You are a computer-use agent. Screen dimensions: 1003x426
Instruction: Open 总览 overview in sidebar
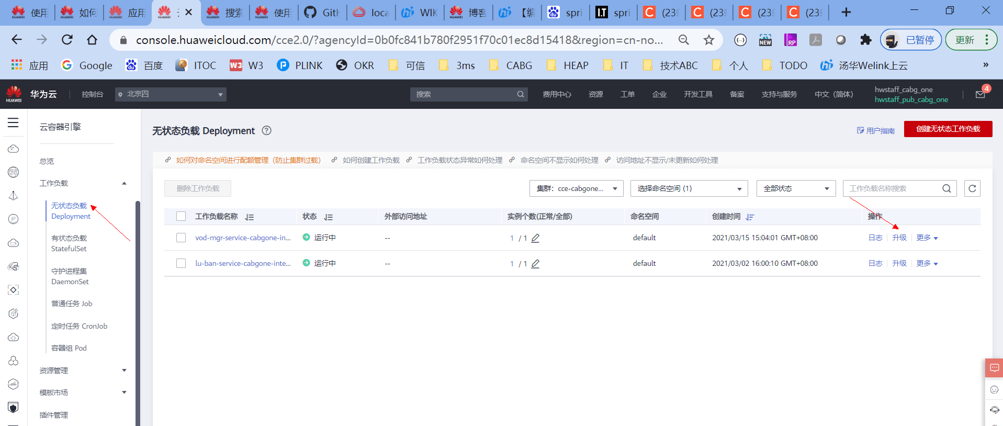point(47,161)
